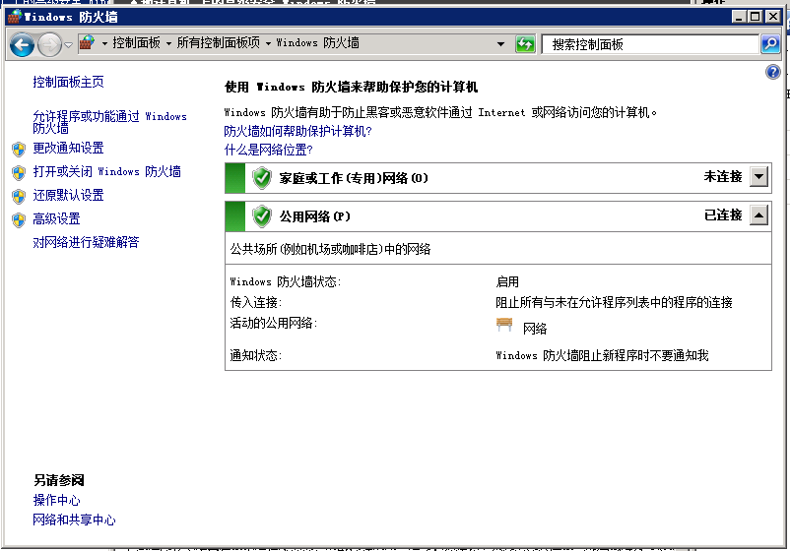Open recent pages dropdown next to forward
Screen dimensions: 790x551
coord(68,44)
